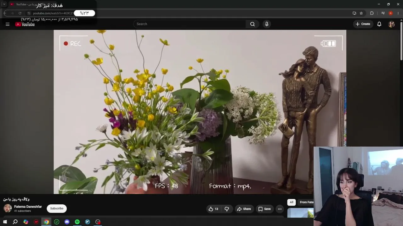This screenshot has width=403, height=226.
Task: Open the Chrome three-dot menu
Action: pyautogui.click(x=398, y=13)
